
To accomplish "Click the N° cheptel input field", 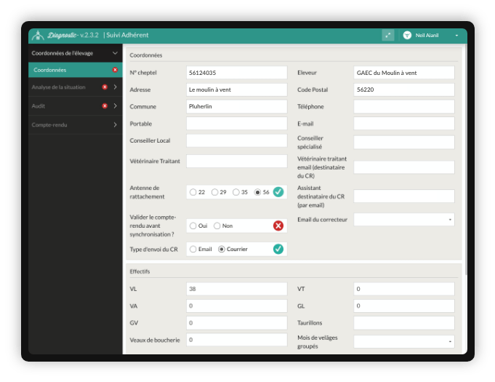I will click(236, 73).
